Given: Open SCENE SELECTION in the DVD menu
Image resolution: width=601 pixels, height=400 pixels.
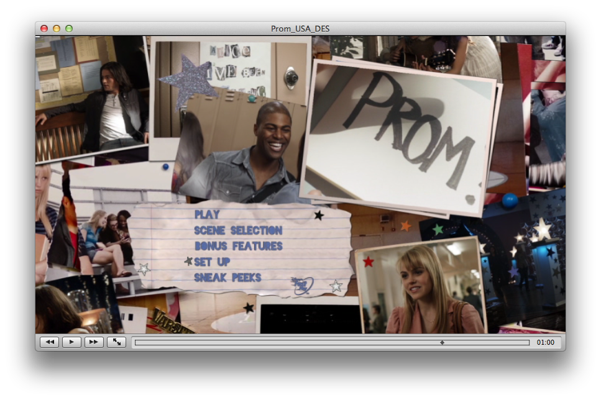Looking at the screenshot, I should pyautogui.click(x=238, y=230).
